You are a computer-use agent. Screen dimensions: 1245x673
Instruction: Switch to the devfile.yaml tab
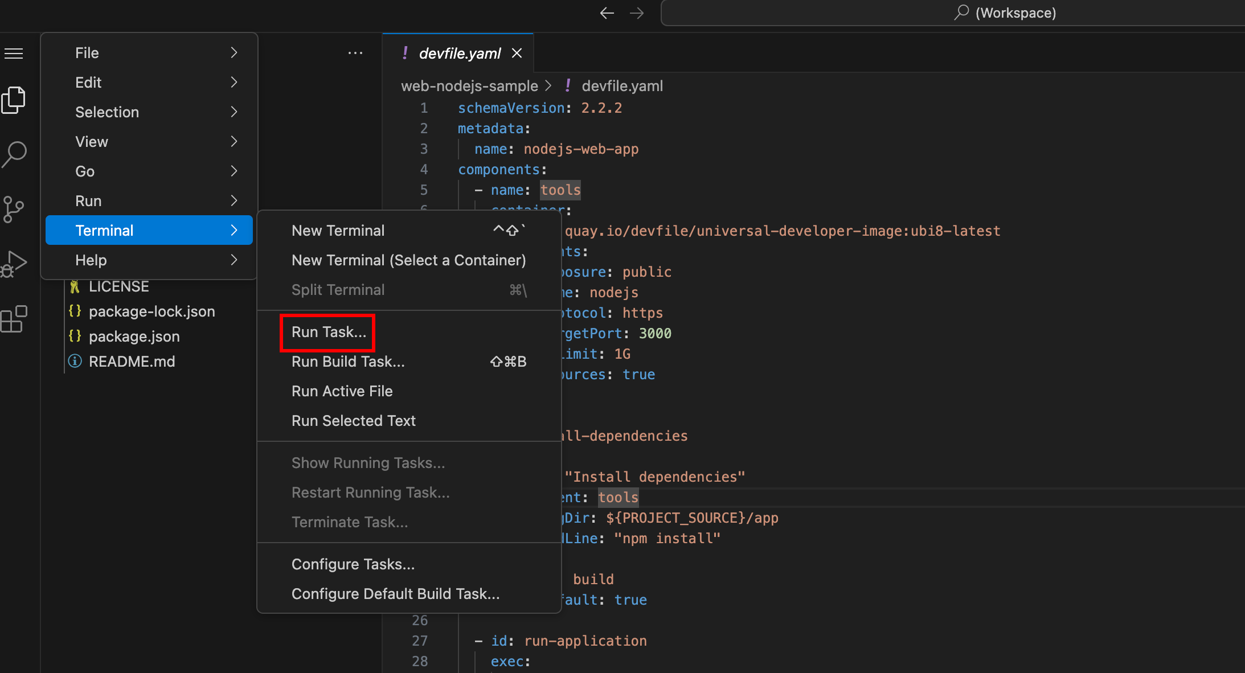458,53
